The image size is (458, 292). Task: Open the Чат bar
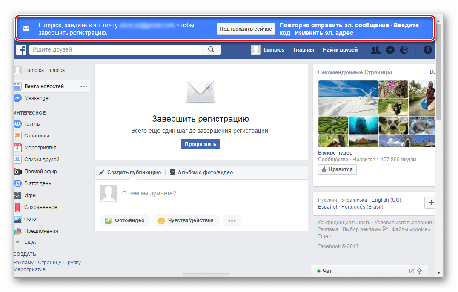tap(369, 271)
